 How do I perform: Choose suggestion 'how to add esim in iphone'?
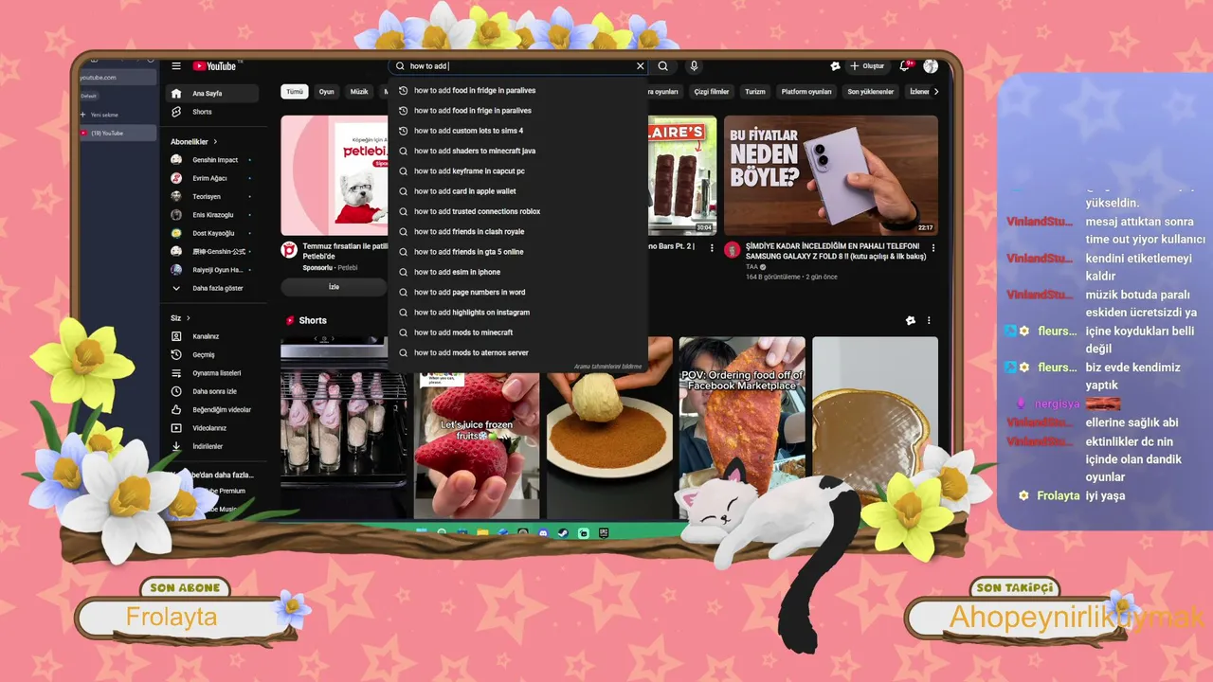pos(517,272)
